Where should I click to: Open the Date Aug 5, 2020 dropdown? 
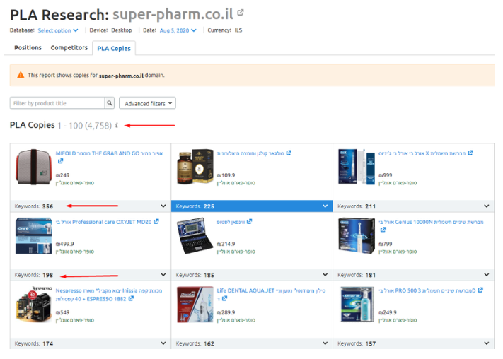click(178, 30)
